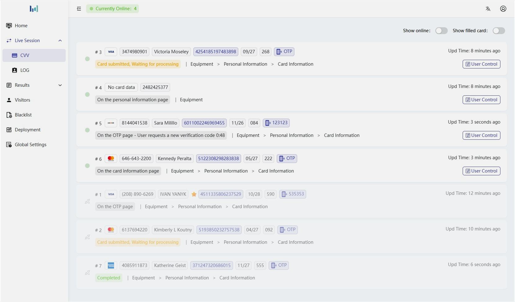Open User Control for row #6
515x302 pixels.
(481, 171)
